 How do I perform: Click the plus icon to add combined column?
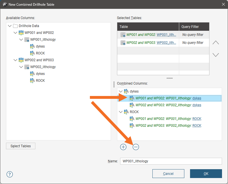(x=123, y=147)
